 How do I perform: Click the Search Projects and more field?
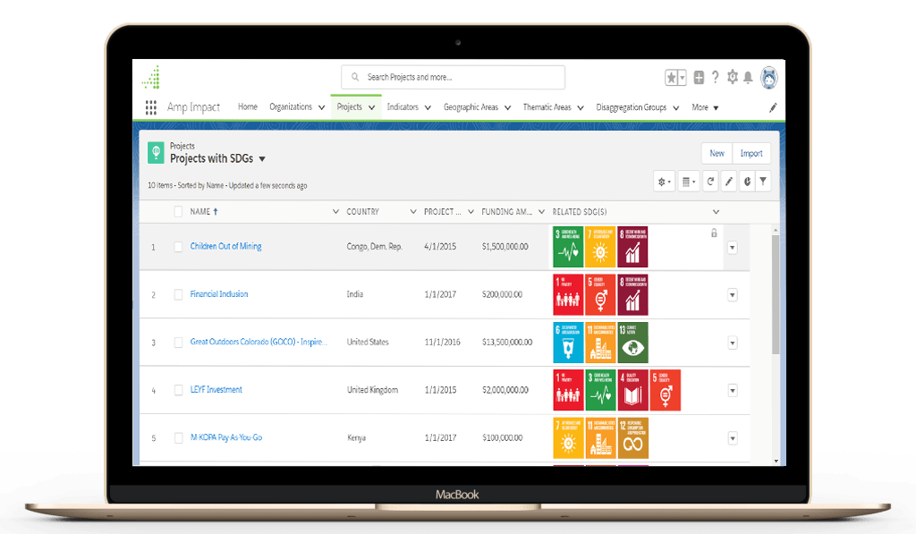pos(453,77)
